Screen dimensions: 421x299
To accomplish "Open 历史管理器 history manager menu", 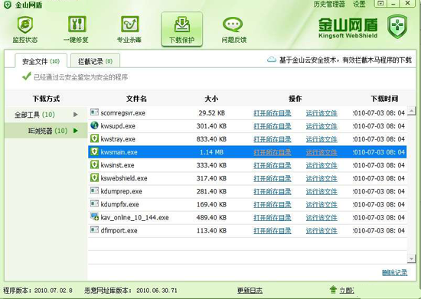I will (x=329, y=4).
